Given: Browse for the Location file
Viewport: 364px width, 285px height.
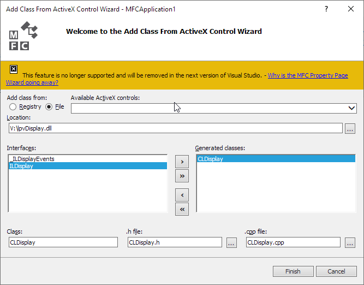Looking at the screenshot, I should (350, 128).
